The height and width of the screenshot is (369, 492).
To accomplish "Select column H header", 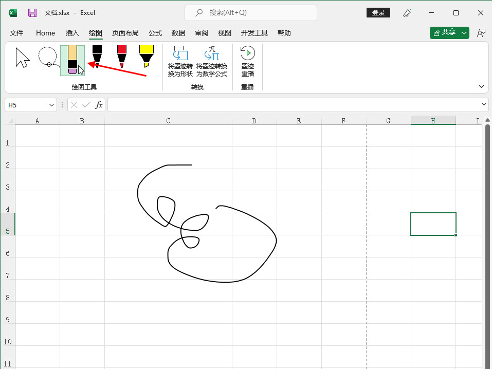I will (433, 121).
